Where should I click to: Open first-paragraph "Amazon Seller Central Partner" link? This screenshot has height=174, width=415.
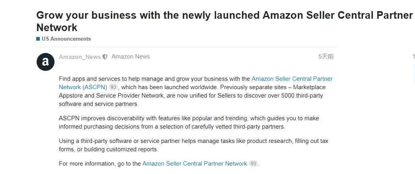pyautogui.click(x=292, y=79)
